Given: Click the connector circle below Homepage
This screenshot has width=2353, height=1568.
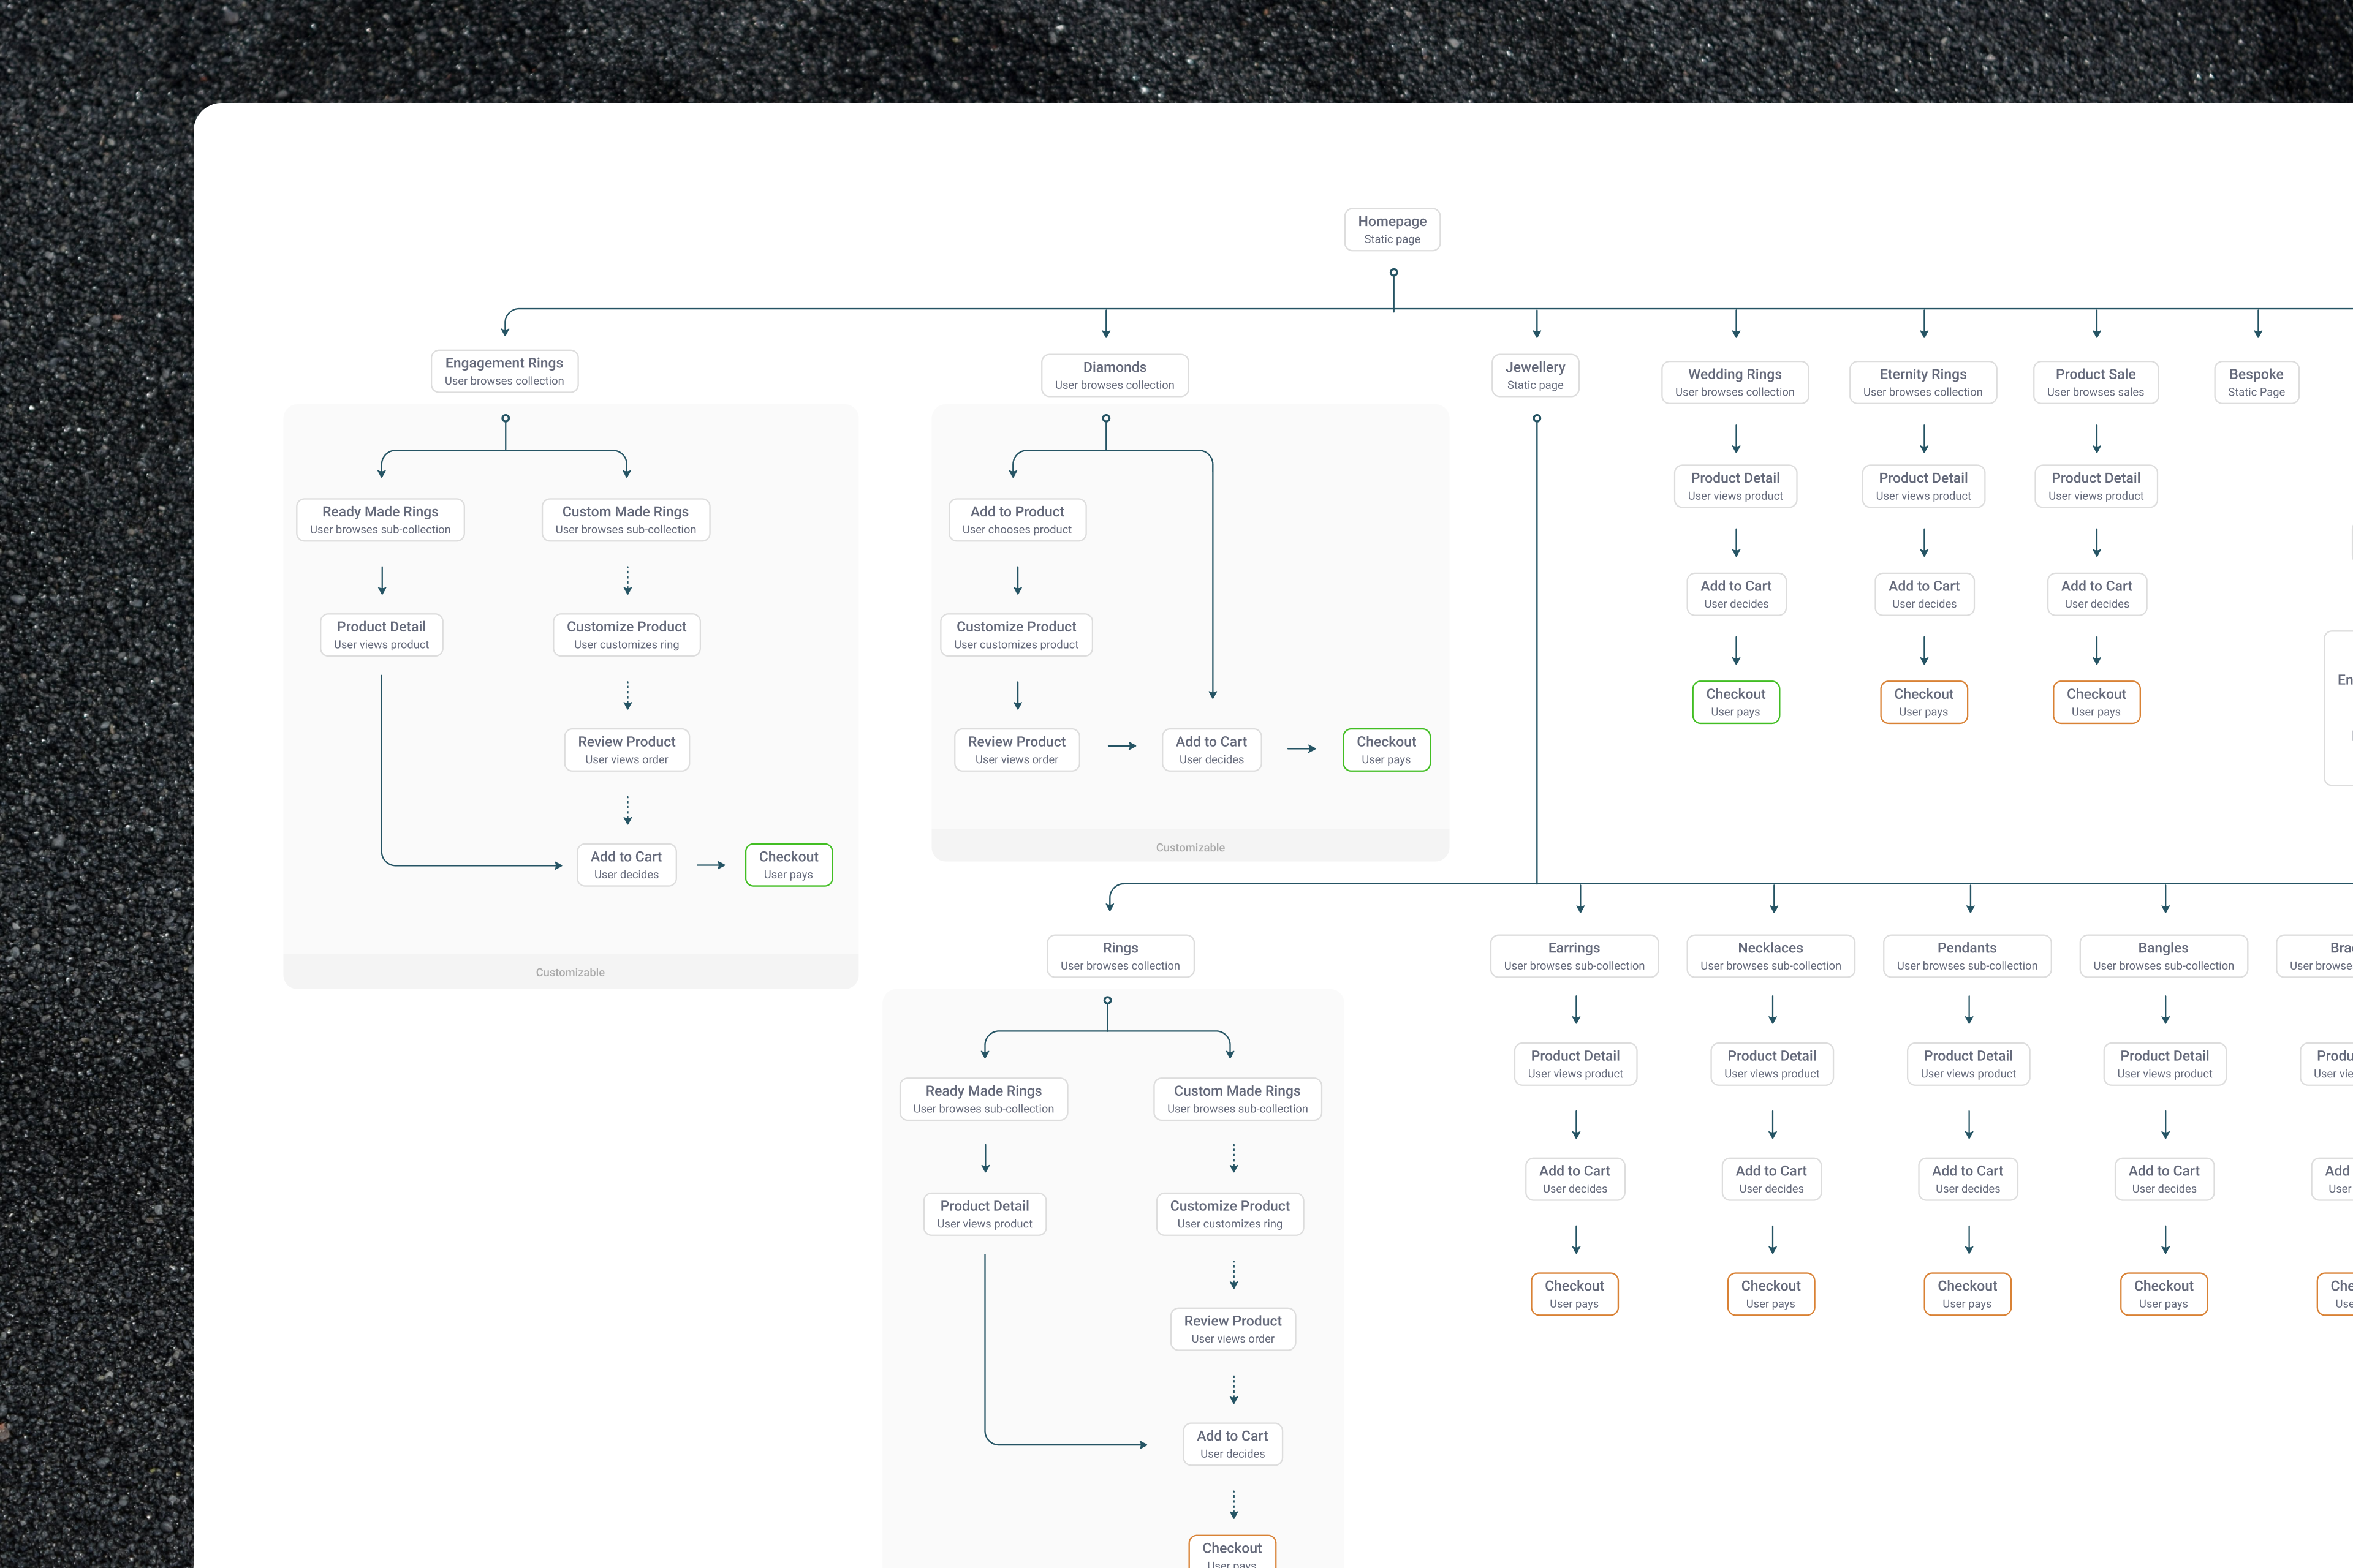Looking at the screenshot, I should coord(1393,272).
